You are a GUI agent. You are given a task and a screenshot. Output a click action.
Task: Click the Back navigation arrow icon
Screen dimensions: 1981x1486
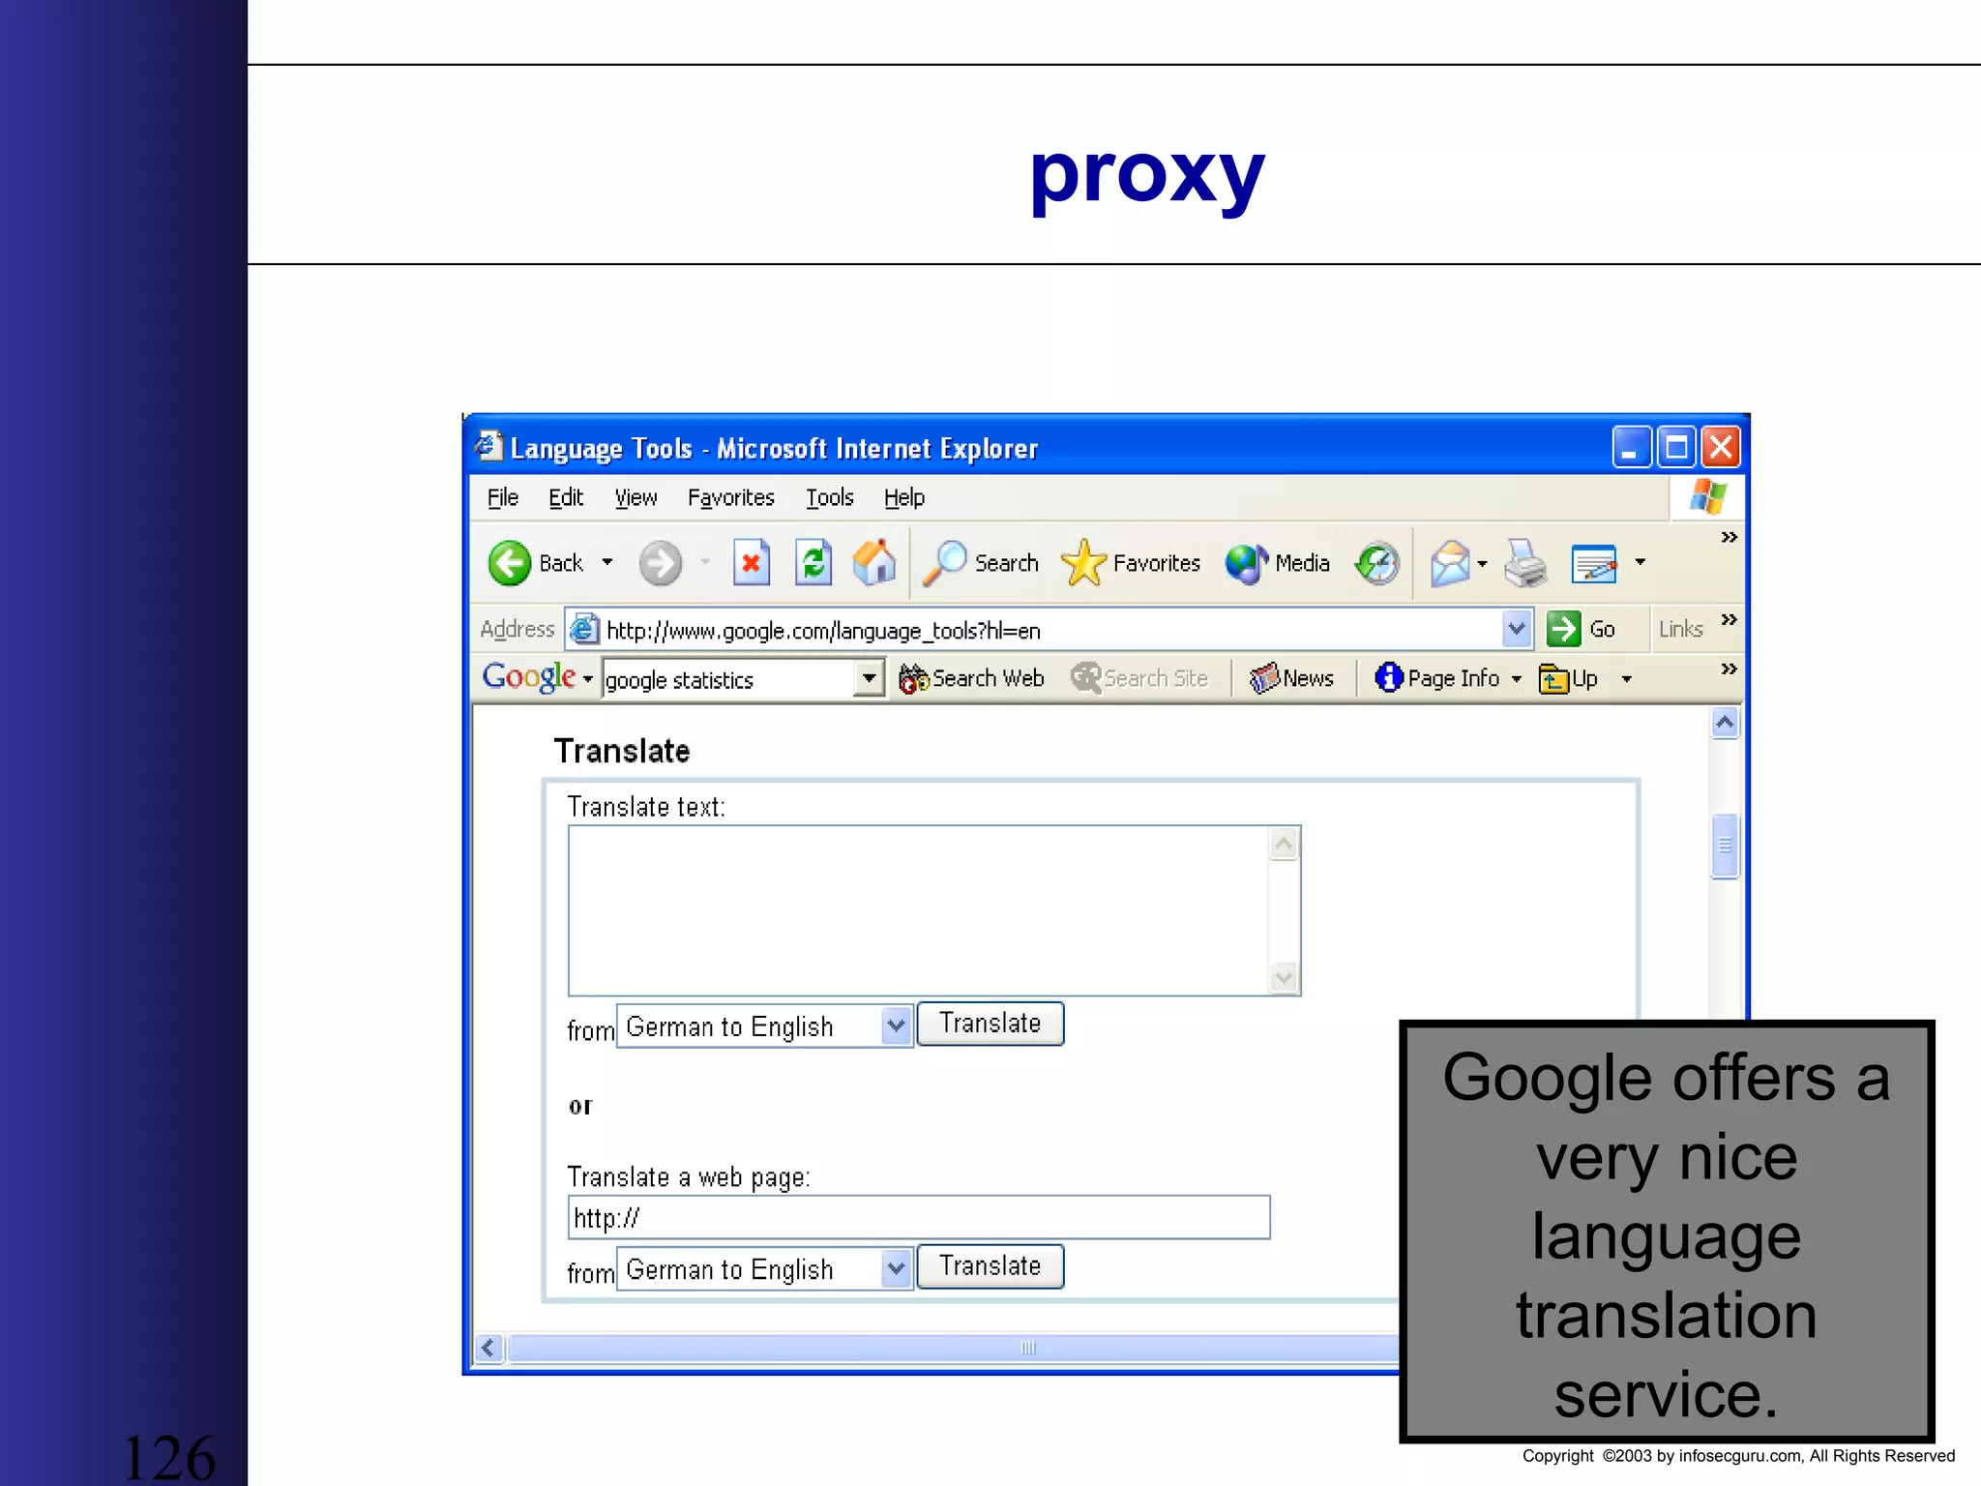(510, 563)
